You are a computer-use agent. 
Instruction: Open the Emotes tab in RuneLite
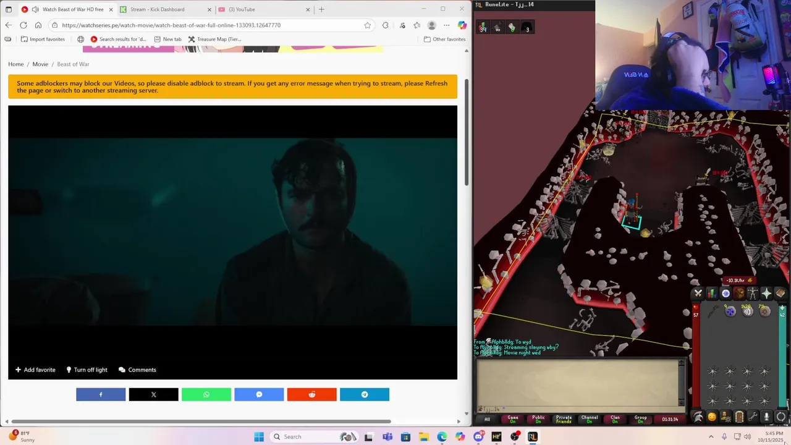click(766, 417)
